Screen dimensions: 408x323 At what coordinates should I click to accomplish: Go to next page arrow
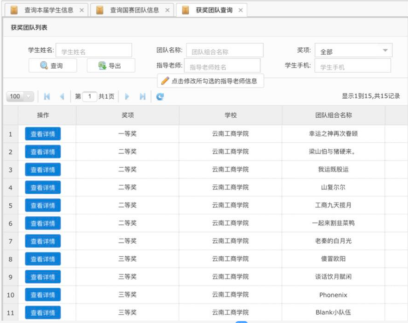pyautogui.click(x=127, y=96)
